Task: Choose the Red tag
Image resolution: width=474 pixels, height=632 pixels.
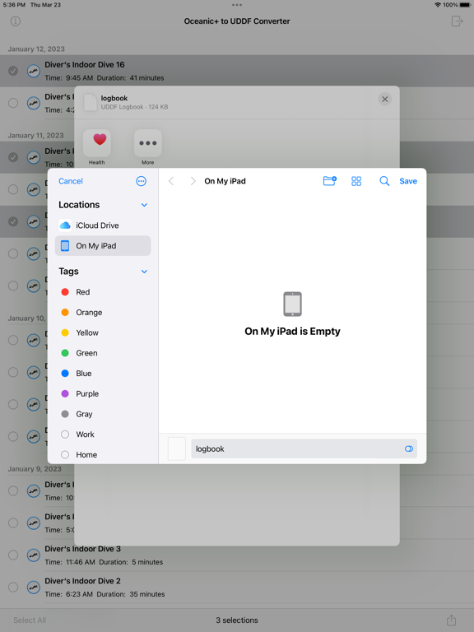Action: pyautogui.click(x=103, y=292)
